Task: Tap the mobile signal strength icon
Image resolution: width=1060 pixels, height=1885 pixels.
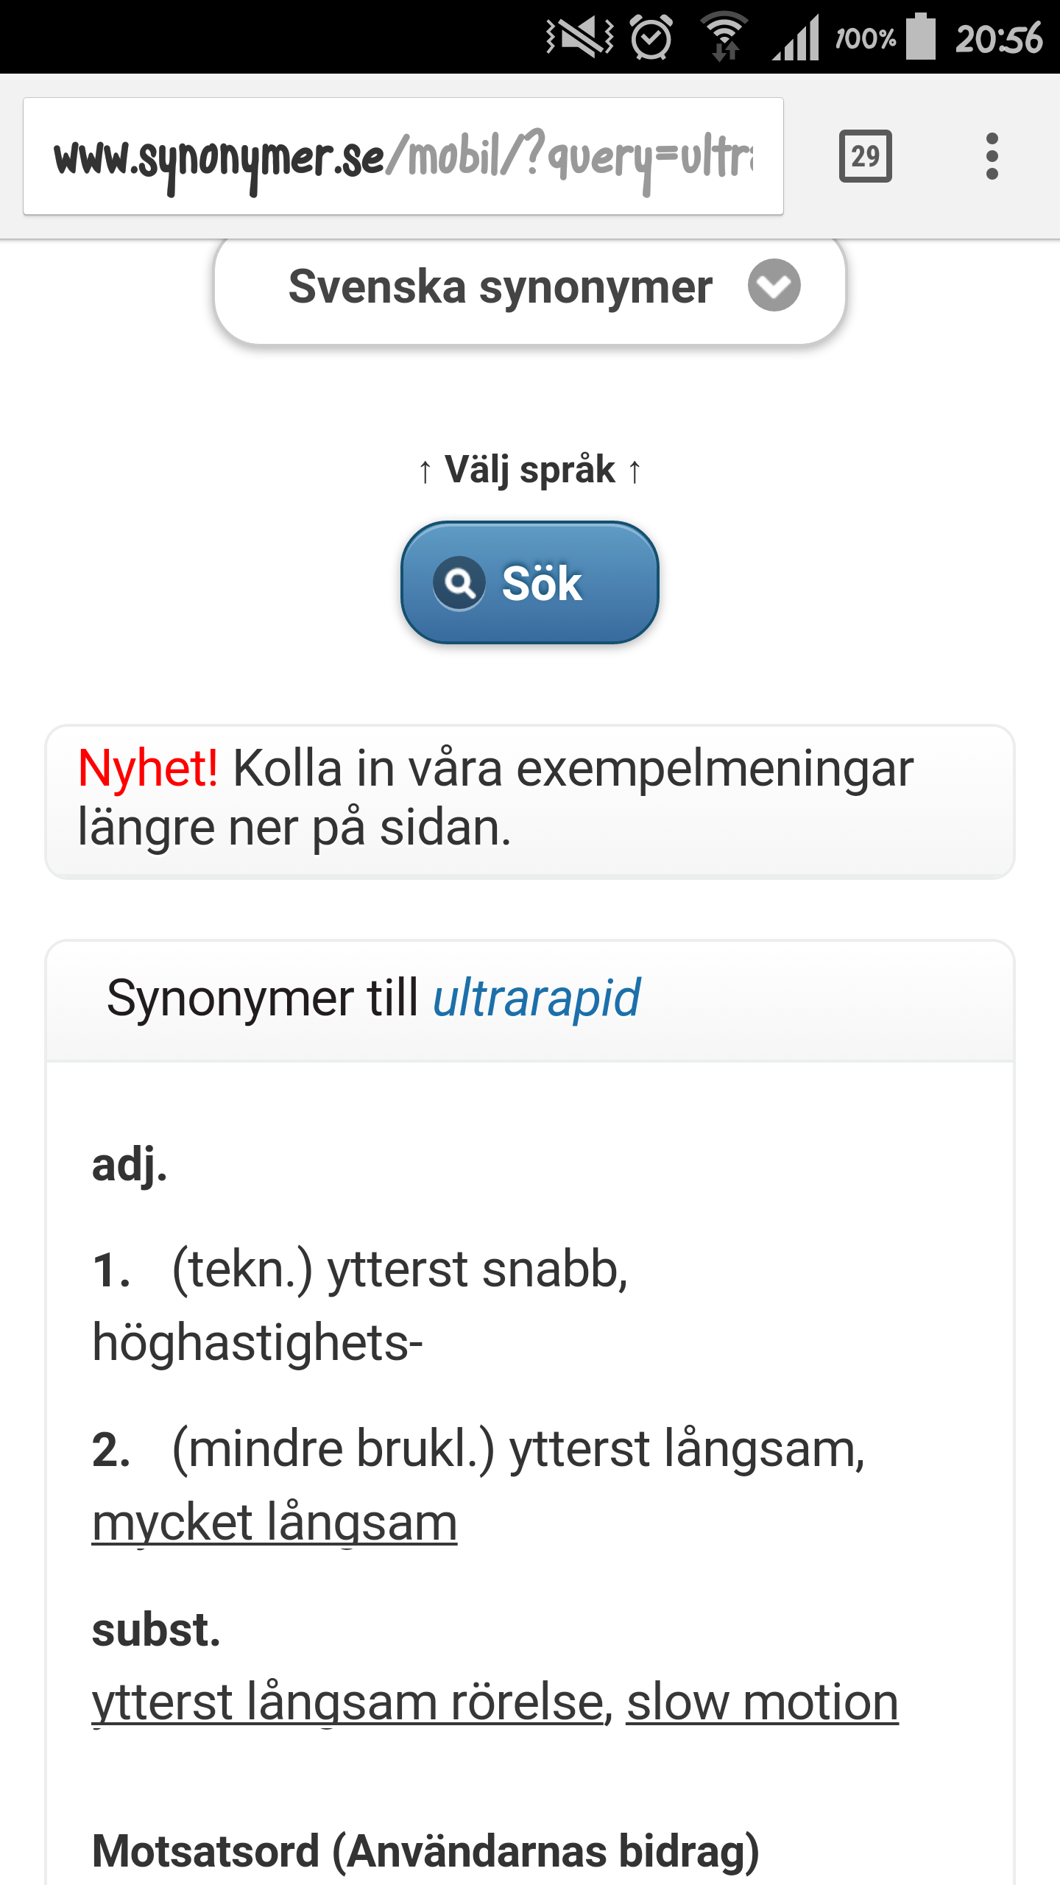Action: tap(796, 38)
